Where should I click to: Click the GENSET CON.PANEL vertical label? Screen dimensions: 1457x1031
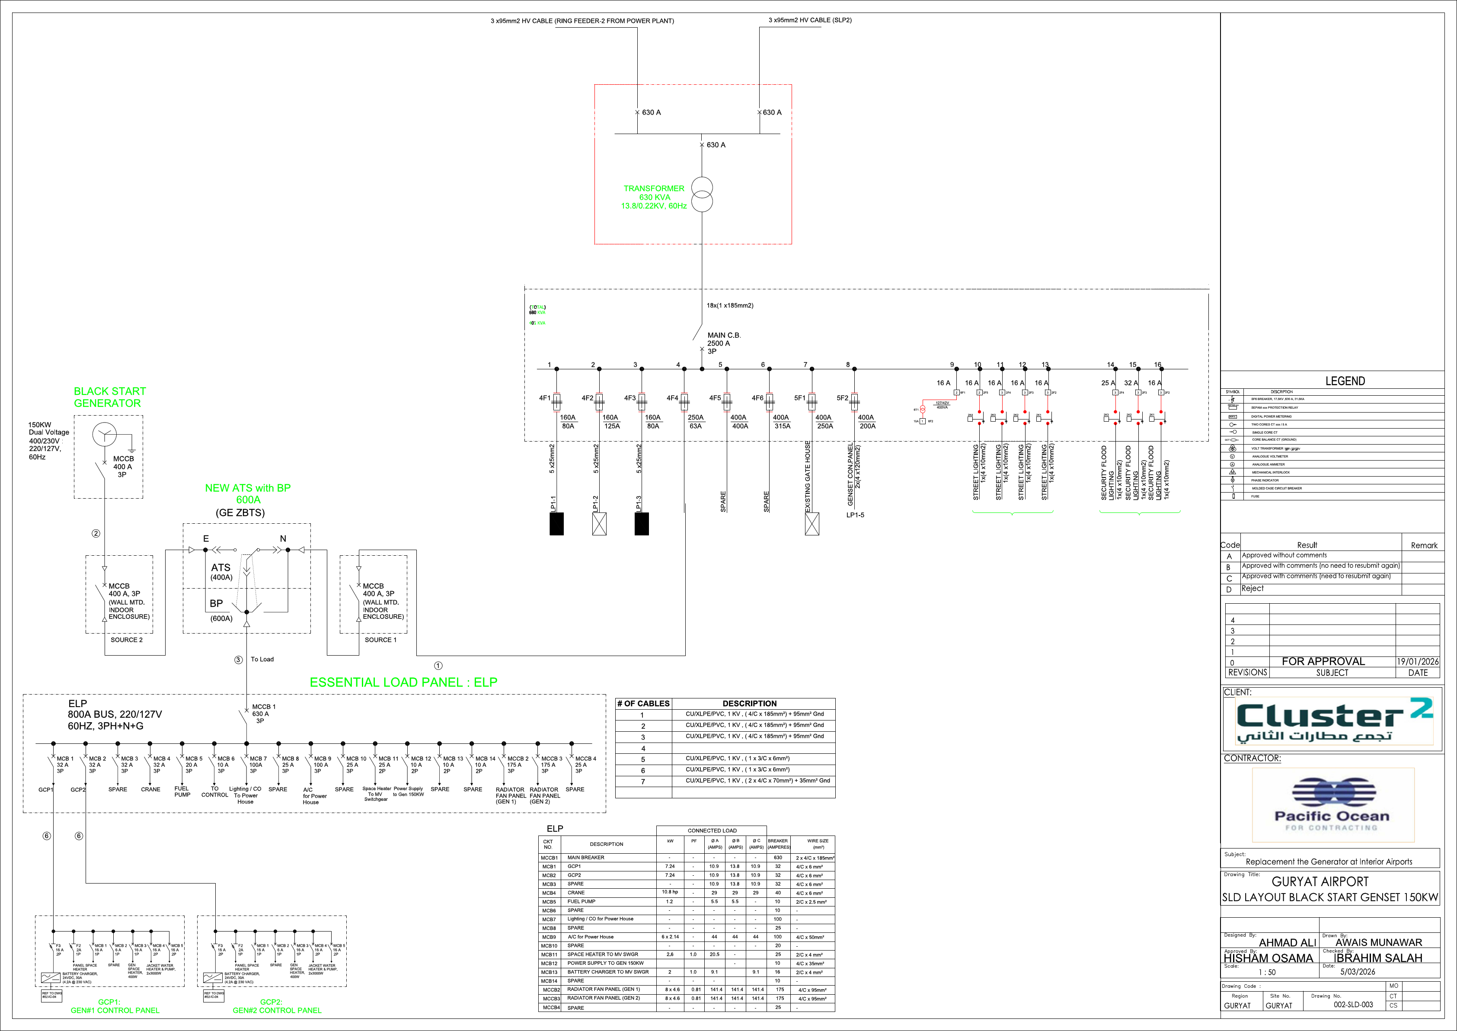tap(851, 474)
